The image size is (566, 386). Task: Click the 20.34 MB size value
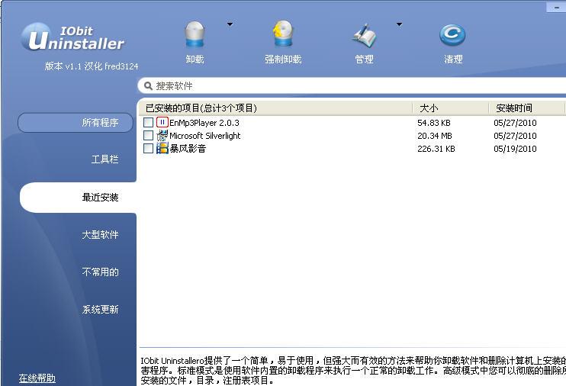[x=435, y=136]
